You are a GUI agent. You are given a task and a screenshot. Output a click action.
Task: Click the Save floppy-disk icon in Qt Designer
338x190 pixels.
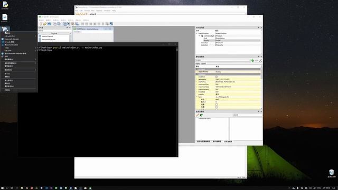click(x=49, y=24)
